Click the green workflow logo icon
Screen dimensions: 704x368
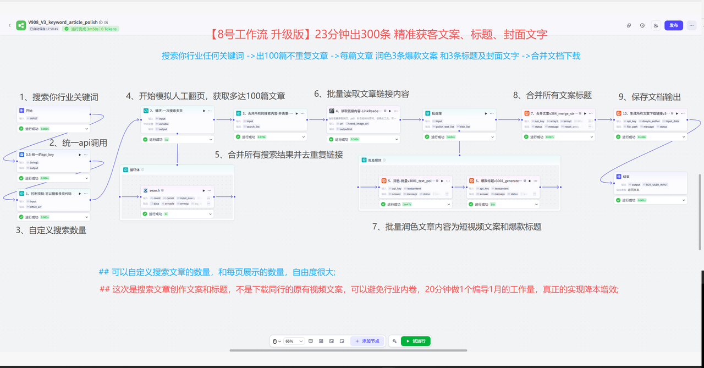tap(21, 25)
